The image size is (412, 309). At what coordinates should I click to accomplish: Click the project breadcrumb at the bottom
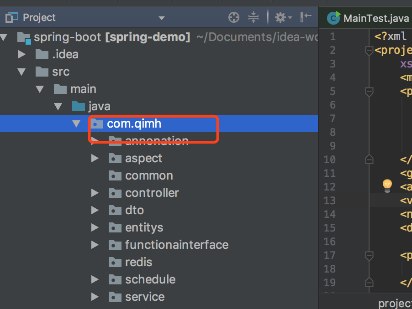[x=395, y=304]
